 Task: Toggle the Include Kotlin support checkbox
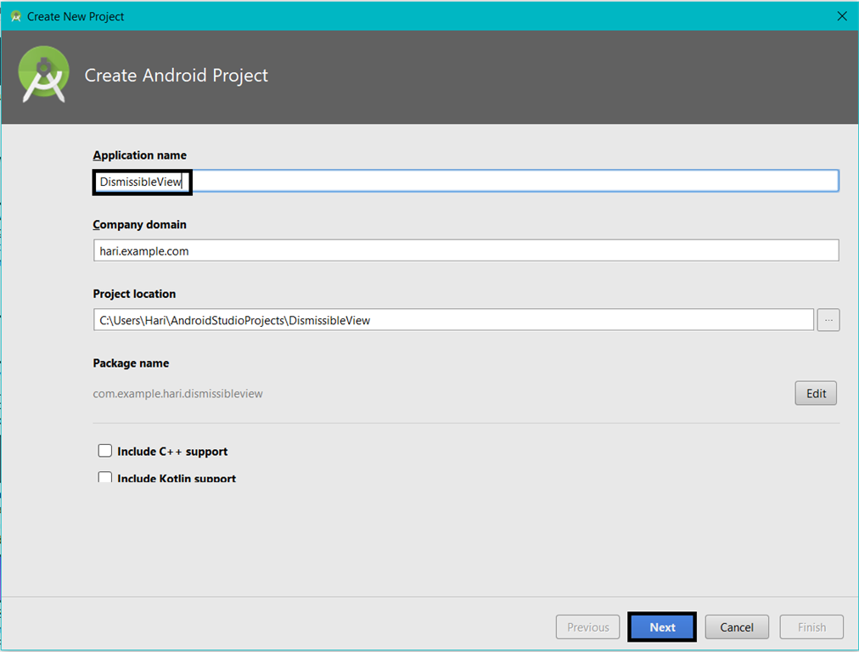pos(104,476)
